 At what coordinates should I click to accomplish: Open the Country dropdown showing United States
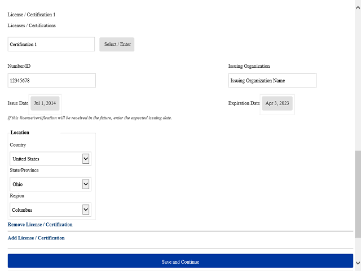[x=50, y=159]
